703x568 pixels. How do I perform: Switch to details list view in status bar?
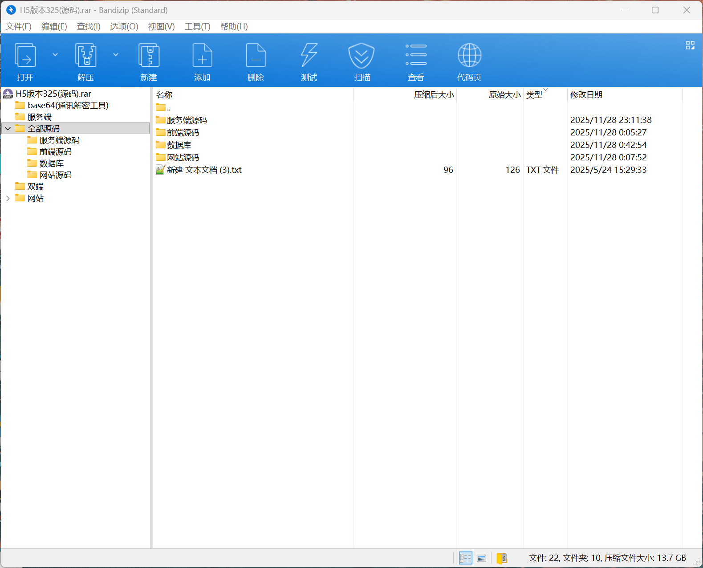(x=465, y=558)
